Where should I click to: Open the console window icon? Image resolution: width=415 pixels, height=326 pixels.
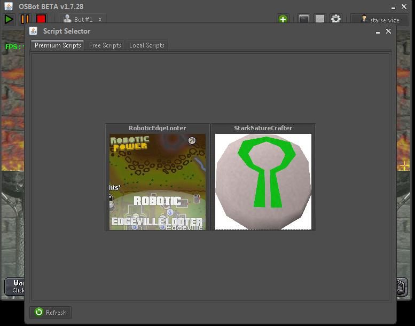[x=304, y=19]
